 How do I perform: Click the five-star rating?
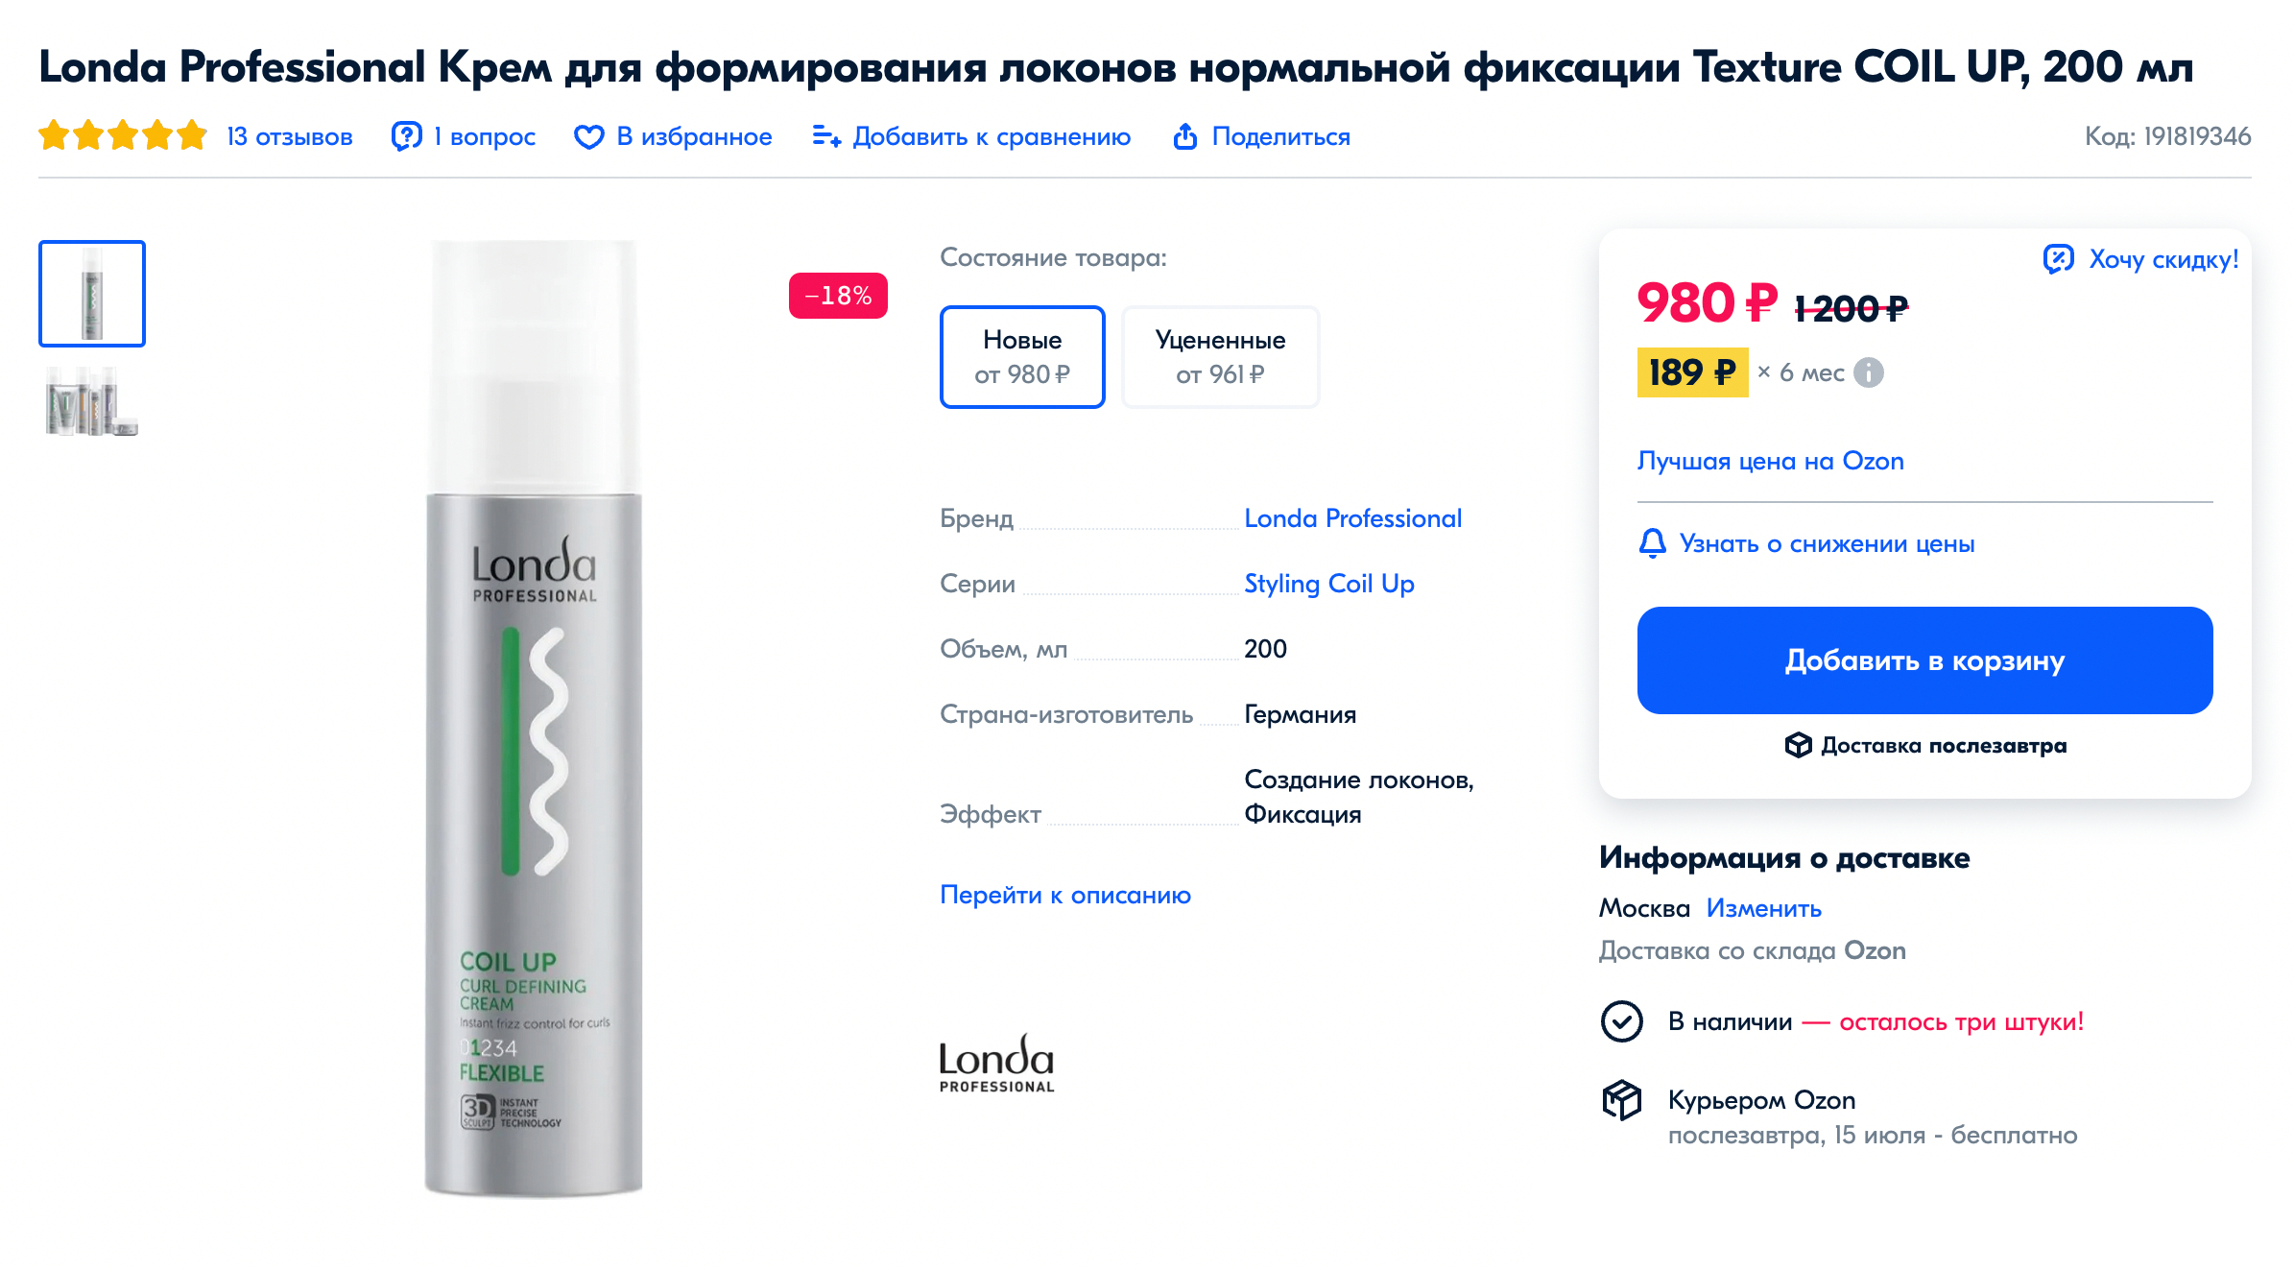(x=123, y=135)
